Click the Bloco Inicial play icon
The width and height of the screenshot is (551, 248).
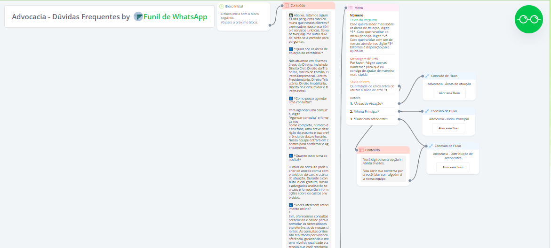(221, 7)
